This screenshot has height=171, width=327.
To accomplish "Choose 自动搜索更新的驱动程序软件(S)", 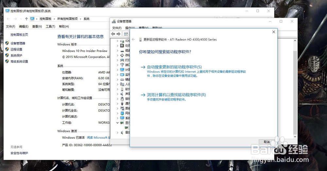I will [x=174, y=67].
